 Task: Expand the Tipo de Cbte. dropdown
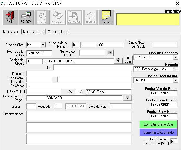[x=43, y=45]
